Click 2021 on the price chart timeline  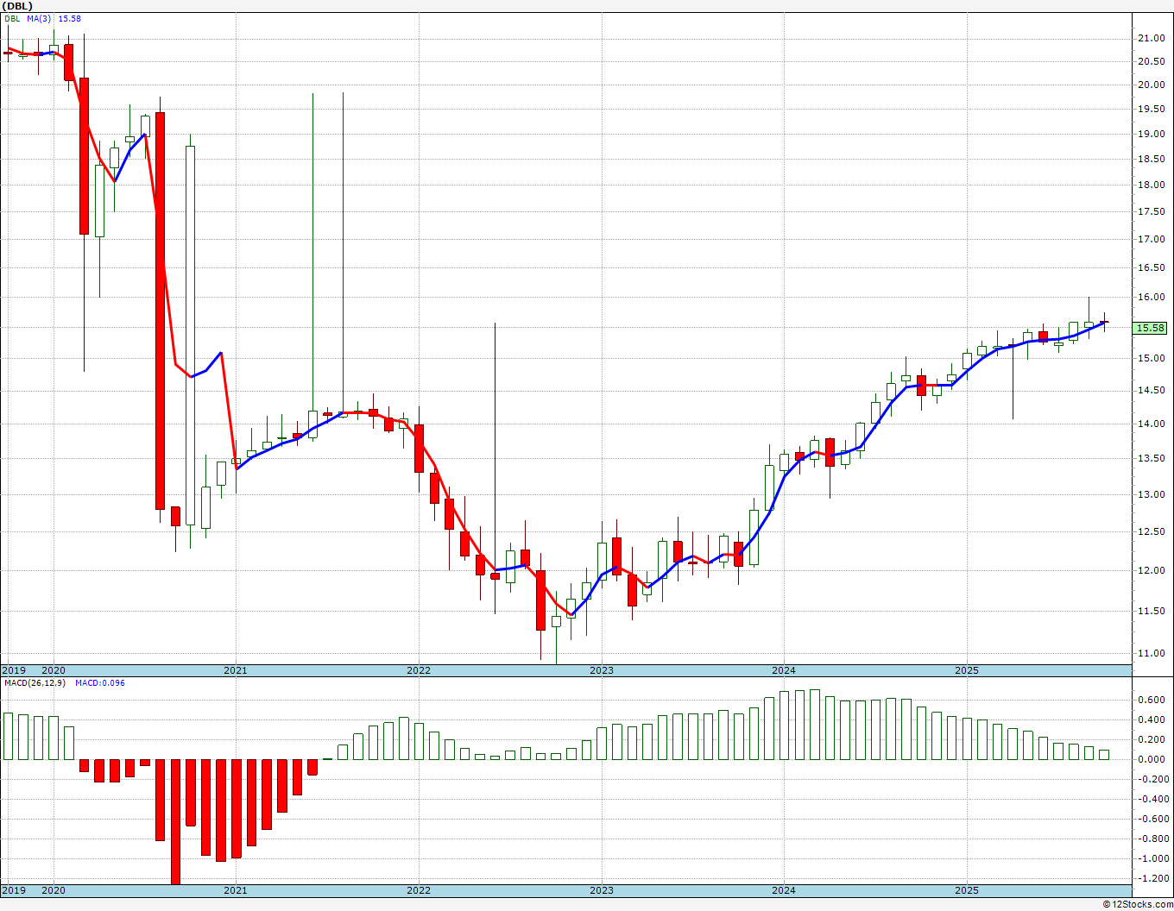236,670
